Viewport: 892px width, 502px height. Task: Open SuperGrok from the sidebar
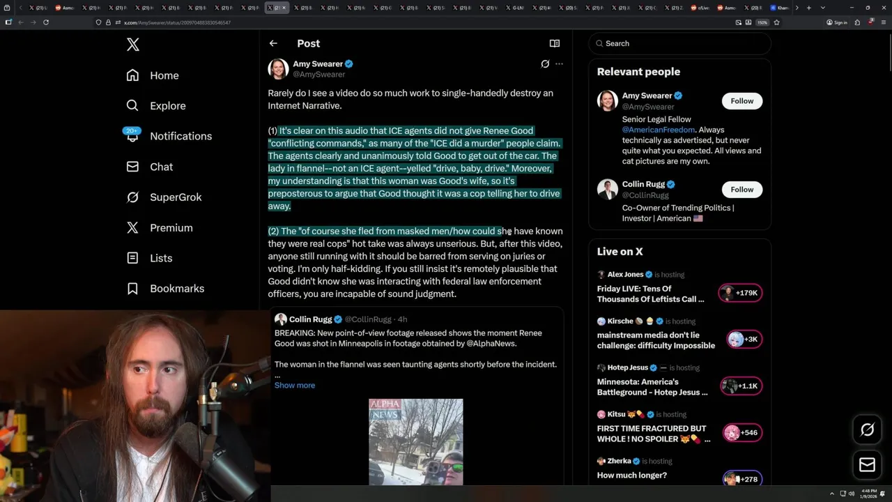click(164, 197)
